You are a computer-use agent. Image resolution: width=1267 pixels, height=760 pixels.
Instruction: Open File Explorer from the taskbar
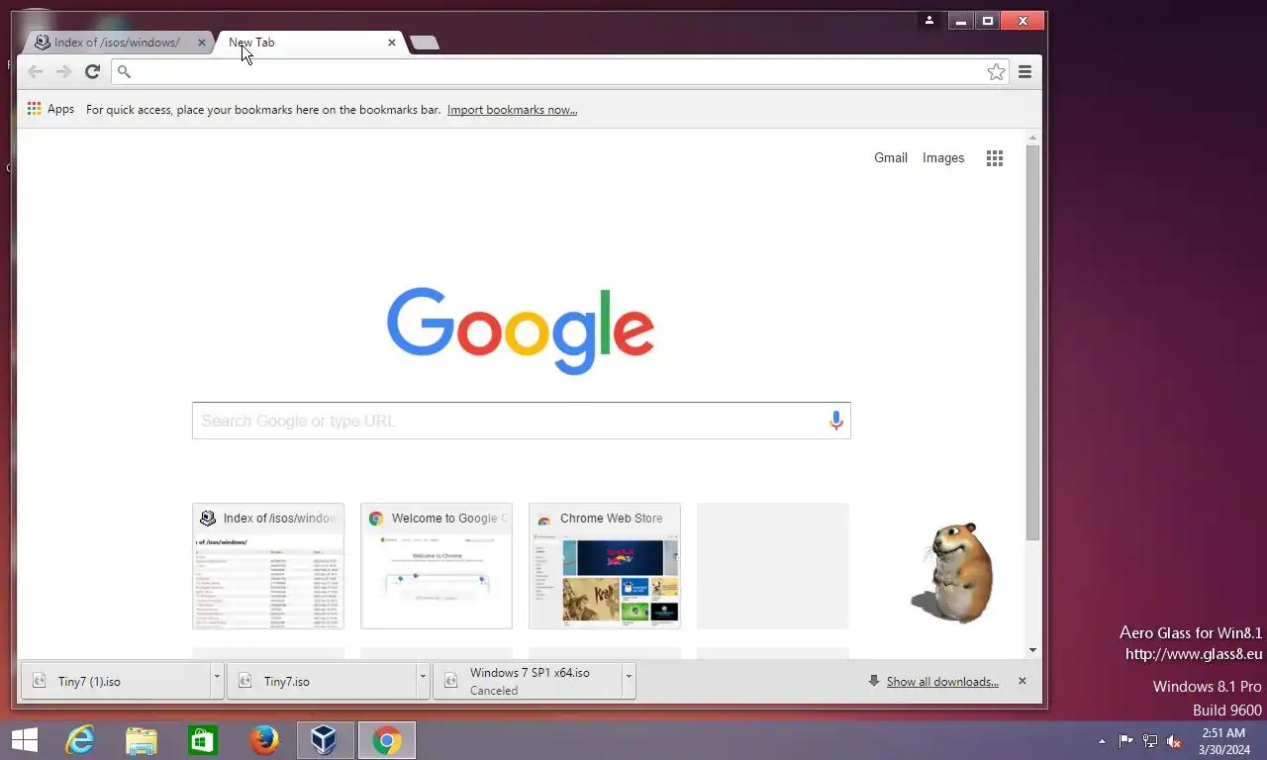[142, 740]
